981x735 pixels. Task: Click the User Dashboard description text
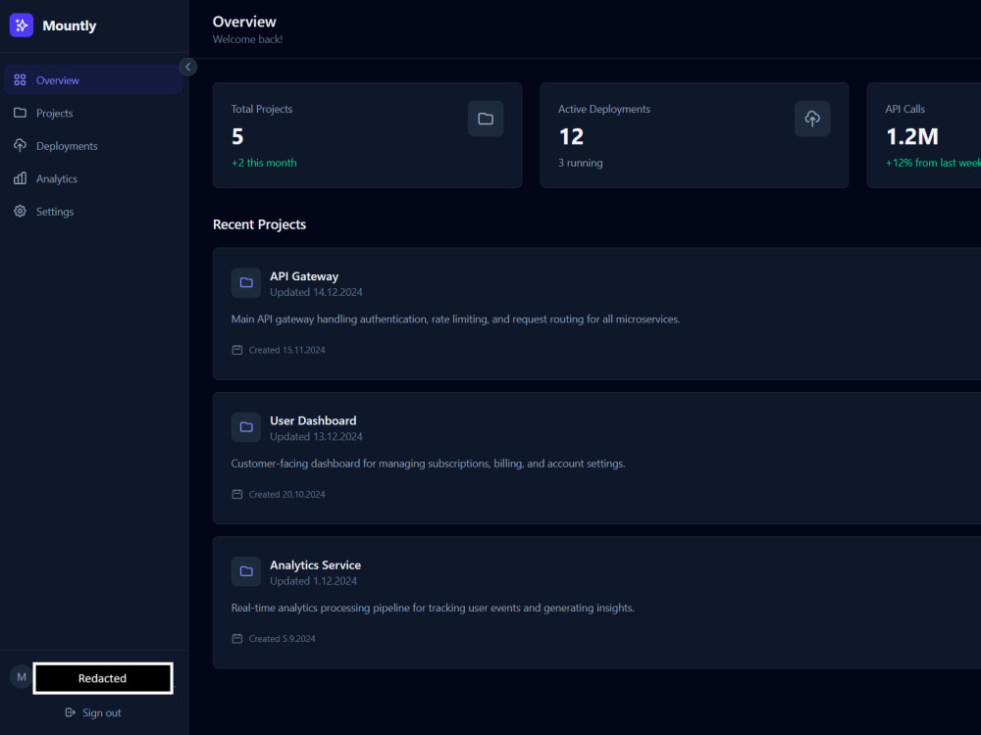(x=428, y=464)
